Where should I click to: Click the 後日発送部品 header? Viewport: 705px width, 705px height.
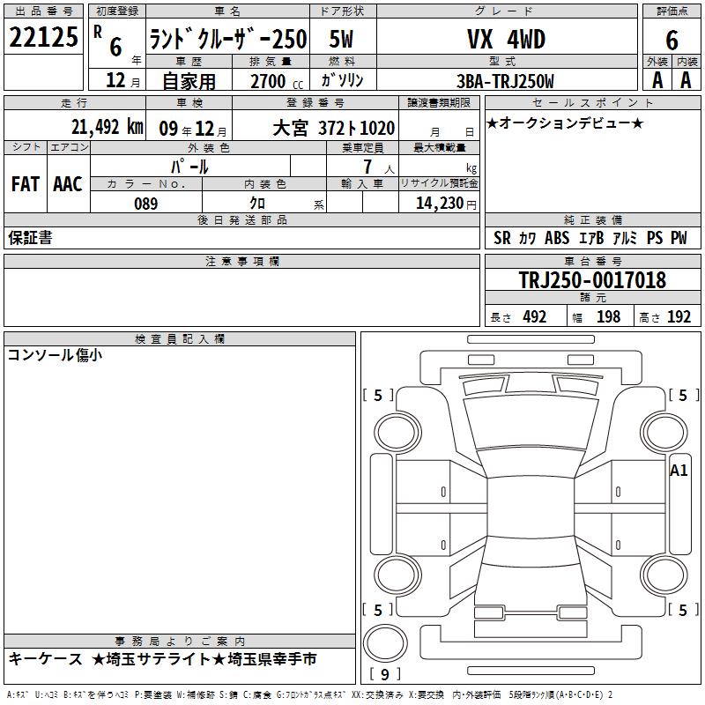click(x=241, y=219)
